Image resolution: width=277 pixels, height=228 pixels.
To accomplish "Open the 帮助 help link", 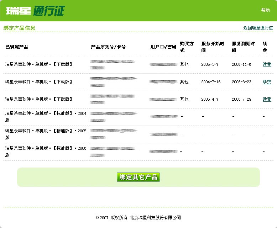I will (265, 10).
